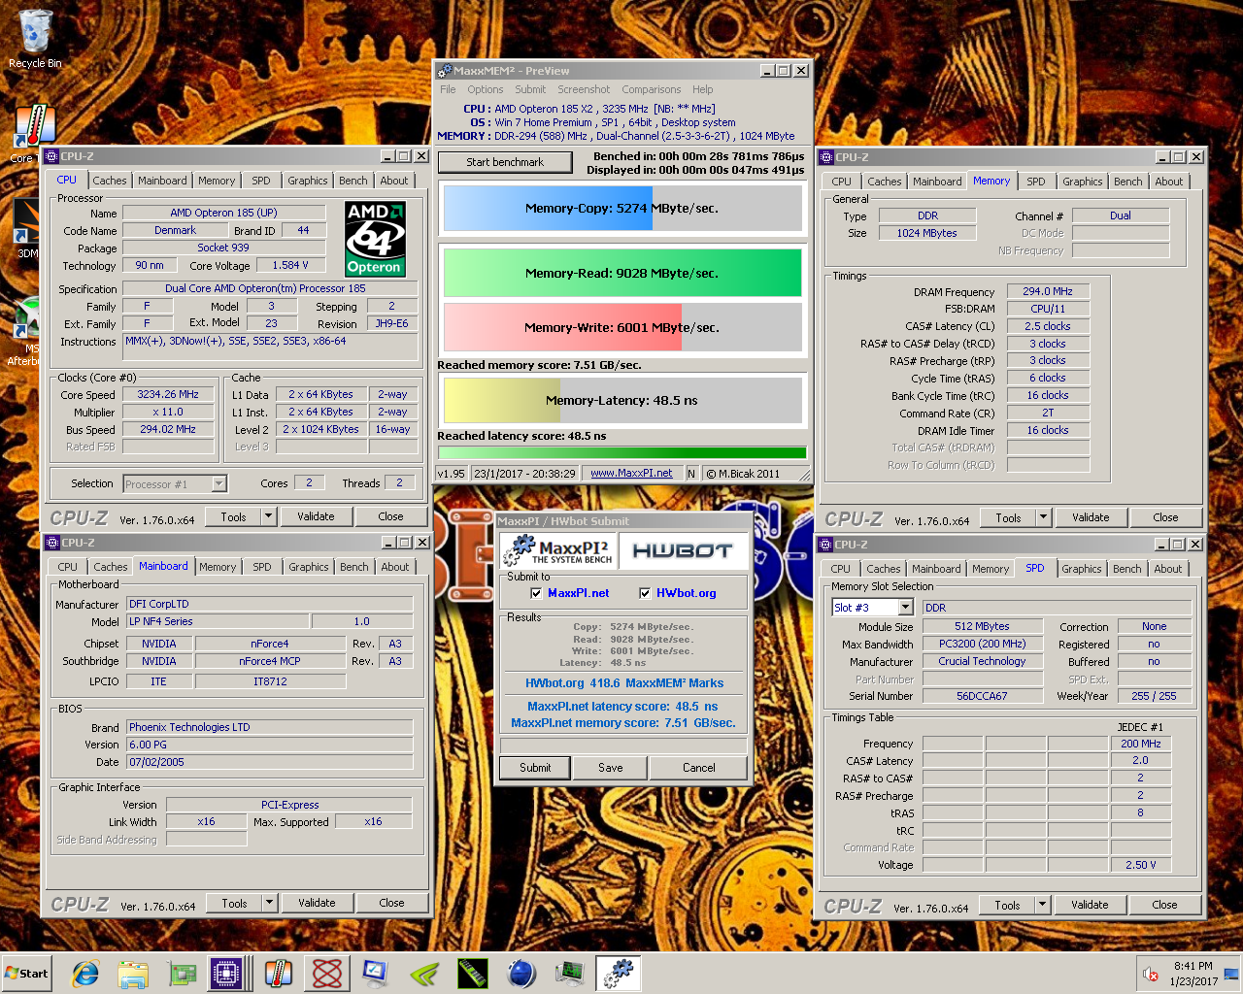Open Bench tab in the Mainboard CPU-Z window
Viewport: 1243px width, 994px height.
click(x=354, y=567)
